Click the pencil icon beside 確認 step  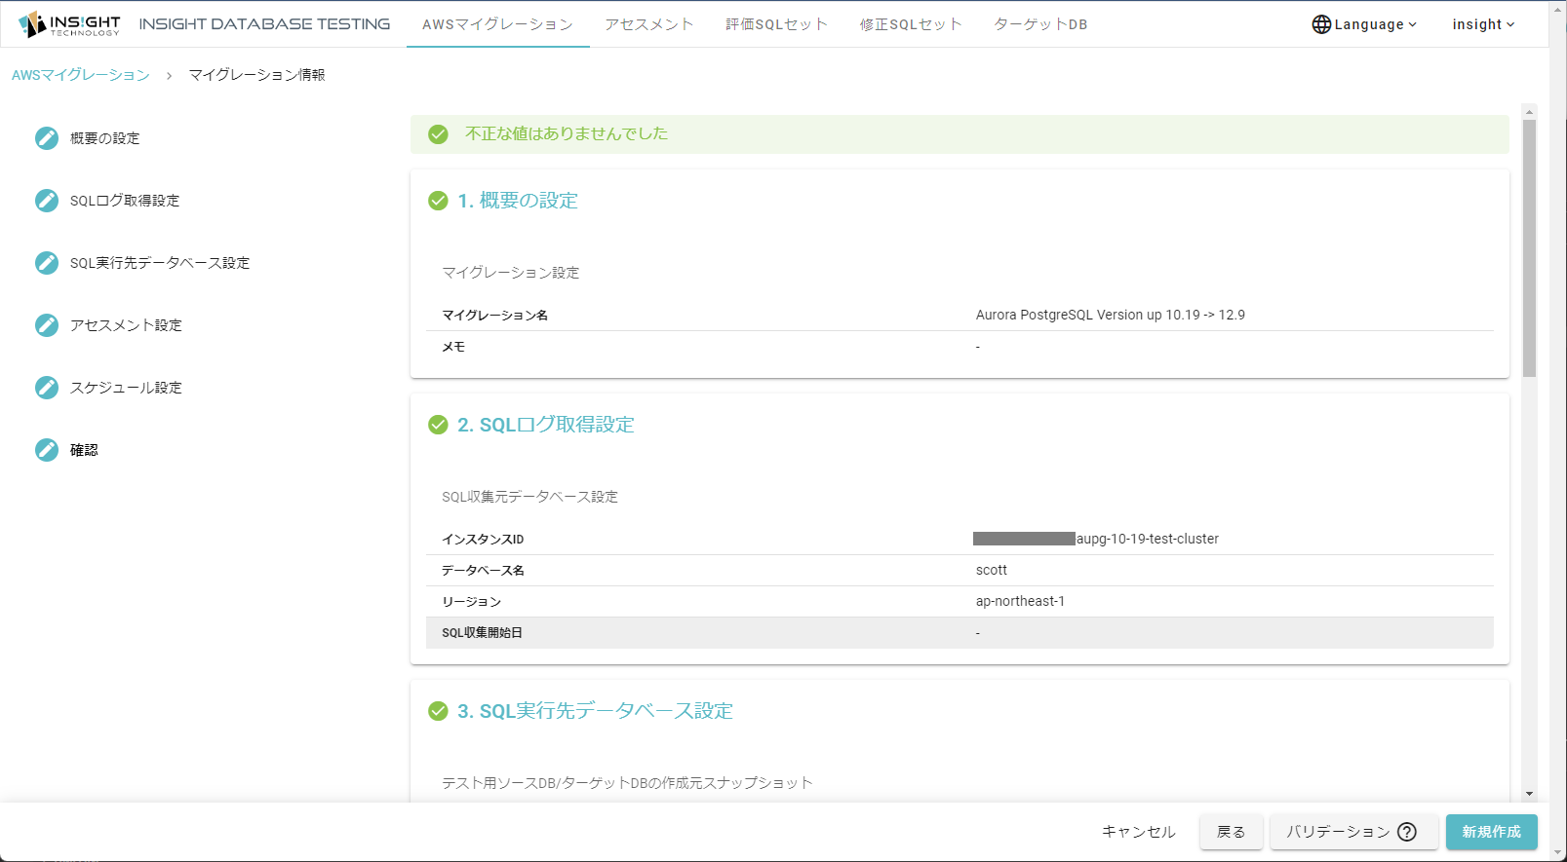tap(47, 450)
